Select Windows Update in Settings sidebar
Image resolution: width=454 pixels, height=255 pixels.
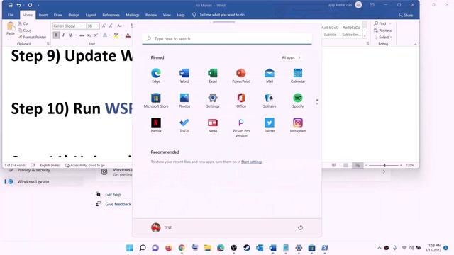[43, 181]
